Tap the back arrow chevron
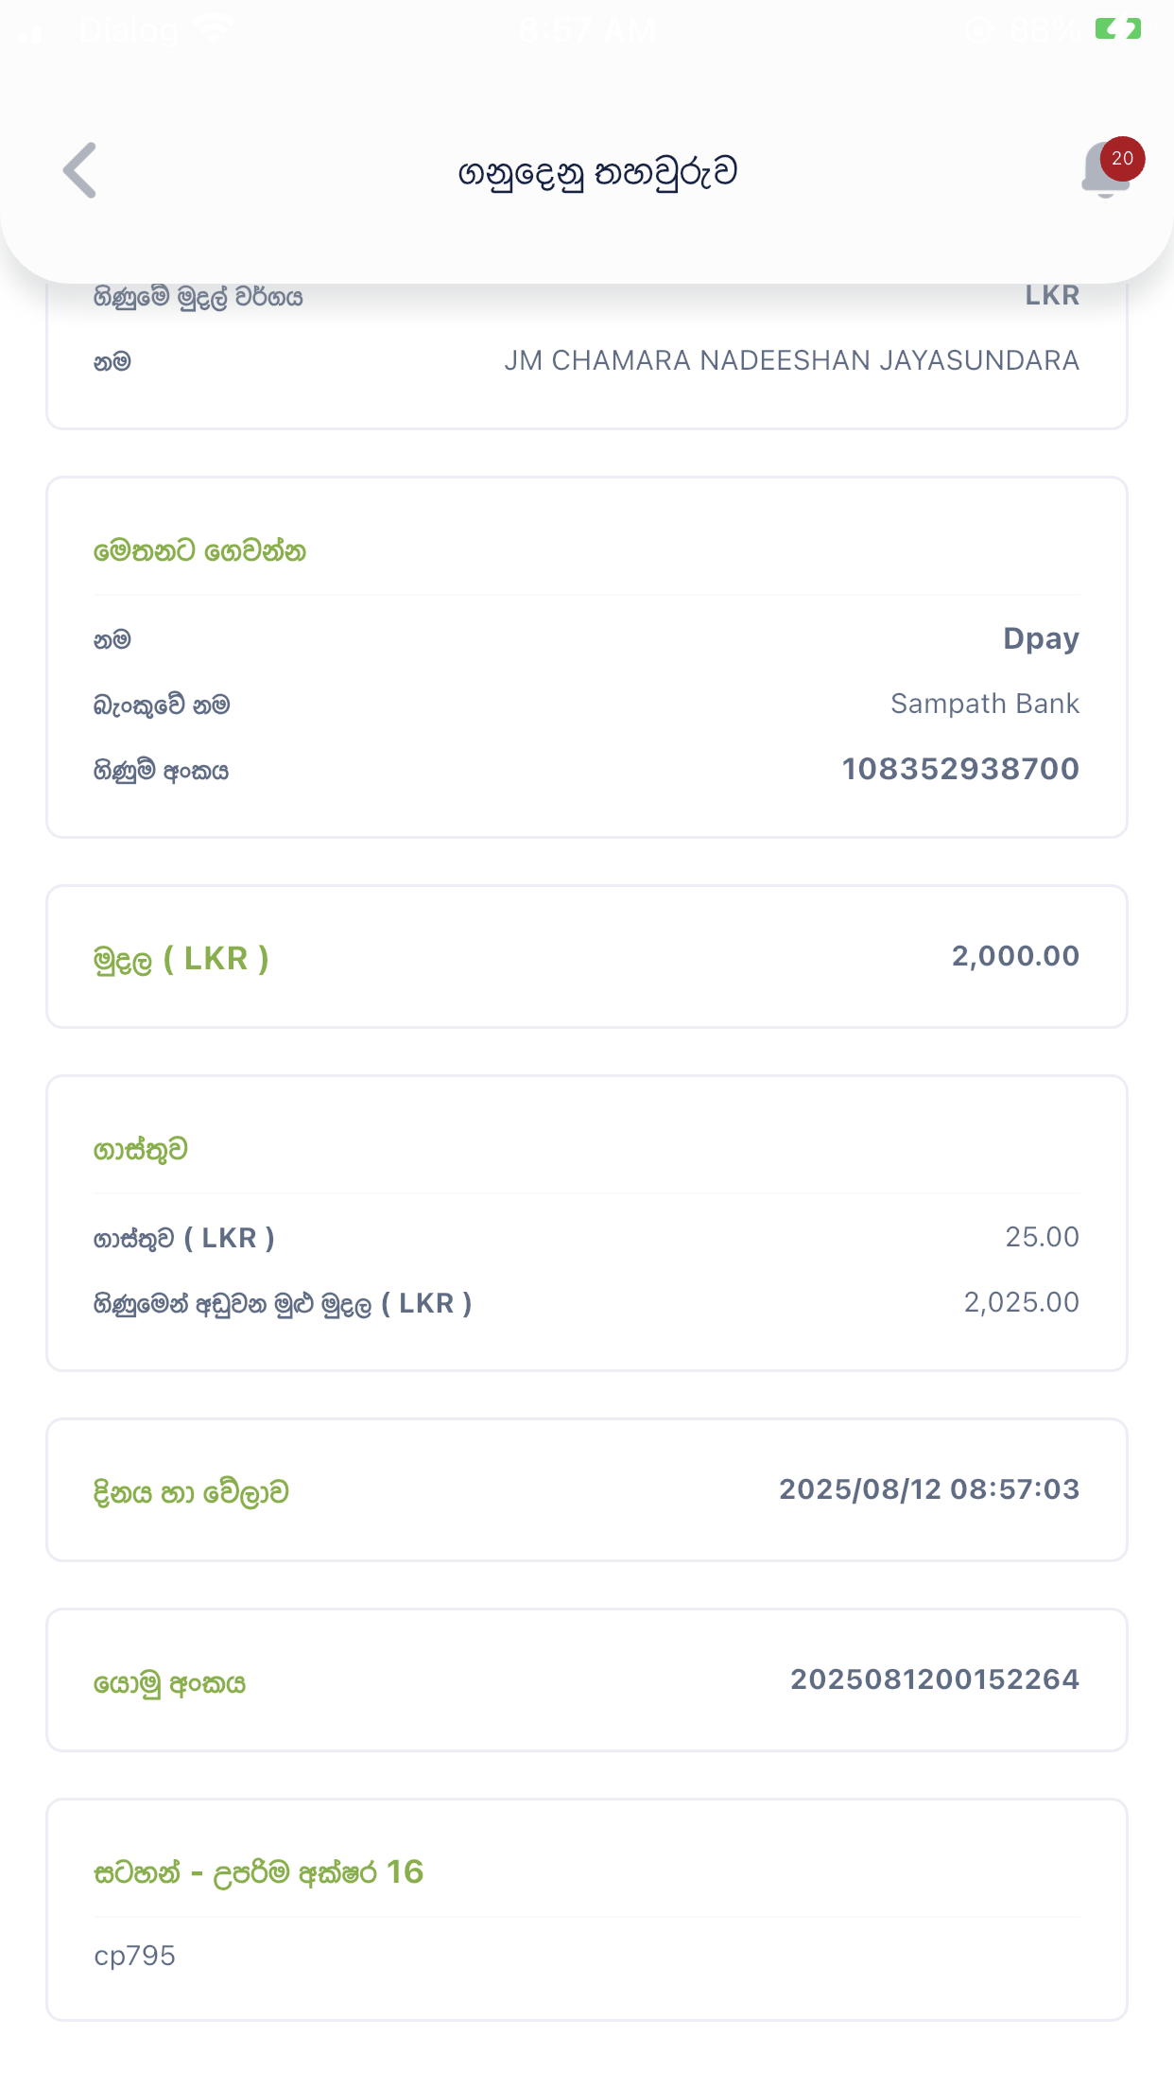This screenshot has width=1174, height=2088. pos(80,171)
